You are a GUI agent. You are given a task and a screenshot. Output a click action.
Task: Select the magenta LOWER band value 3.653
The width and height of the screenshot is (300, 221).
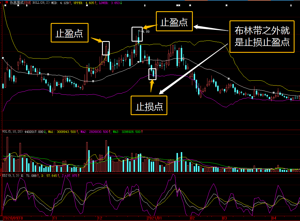(115, 3)
